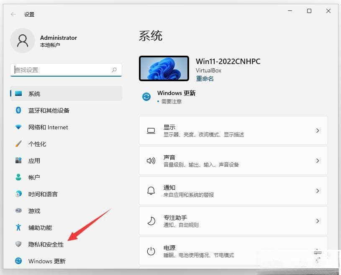This screenshot has width=341, height=275.
Task: Open 隐私和安全性 settings
Action: 66,244
